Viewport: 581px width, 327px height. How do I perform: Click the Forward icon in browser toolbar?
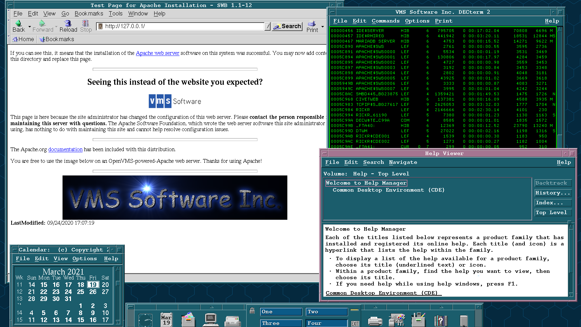click(x=42, y=23)
